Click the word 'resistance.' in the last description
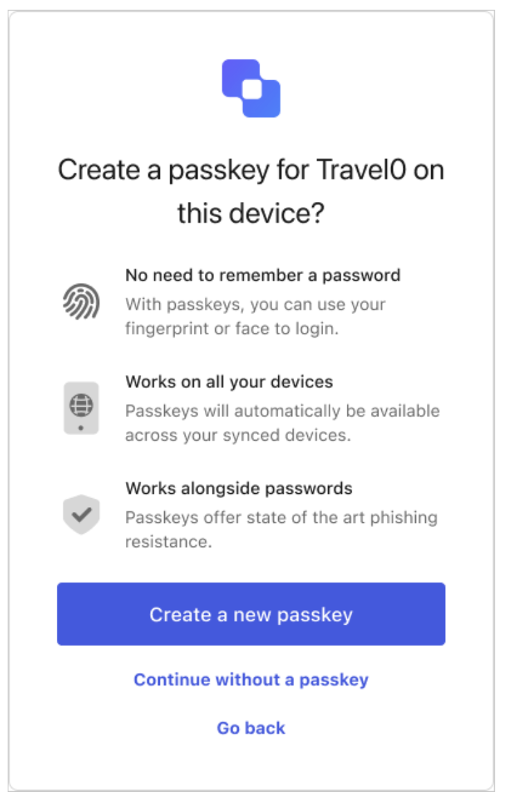Image resolution: width=508 pixels, height=808 pixels. point(168,542)
